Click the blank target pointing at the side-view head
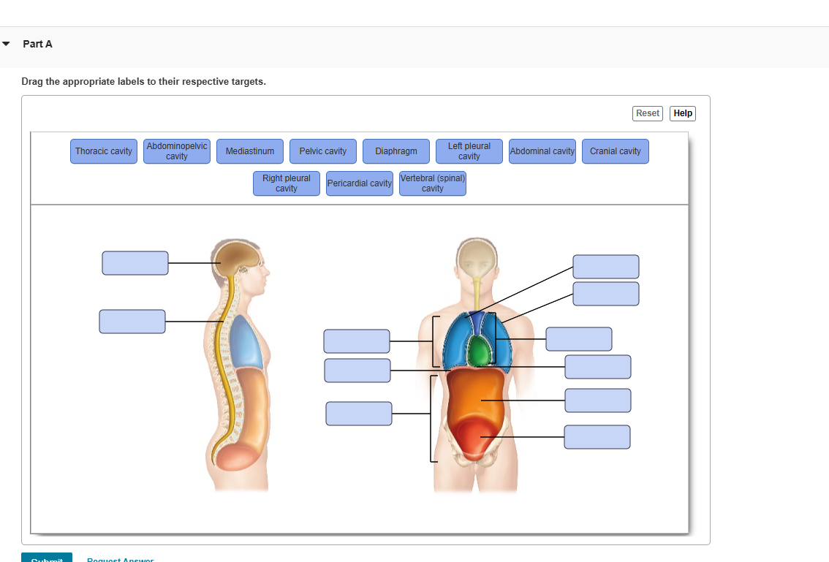 pyautogui.click(x=135, y=263)
